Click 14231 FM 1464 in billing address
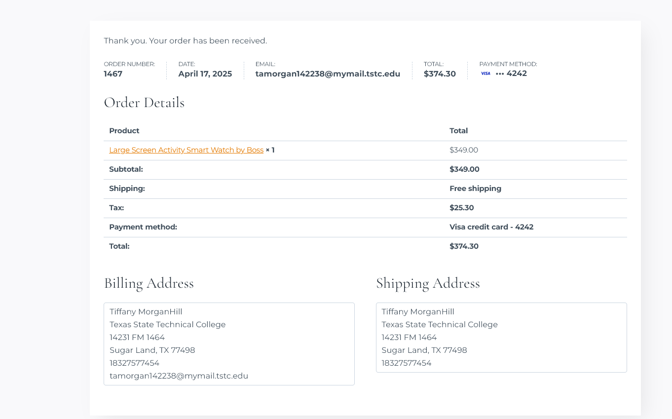Image resolution: width=672 pixels, height=419 pixels. (x=137, y=338)
